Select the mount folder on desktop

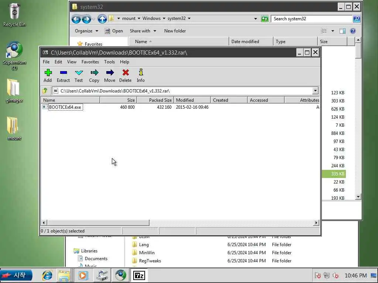(14, 129)
